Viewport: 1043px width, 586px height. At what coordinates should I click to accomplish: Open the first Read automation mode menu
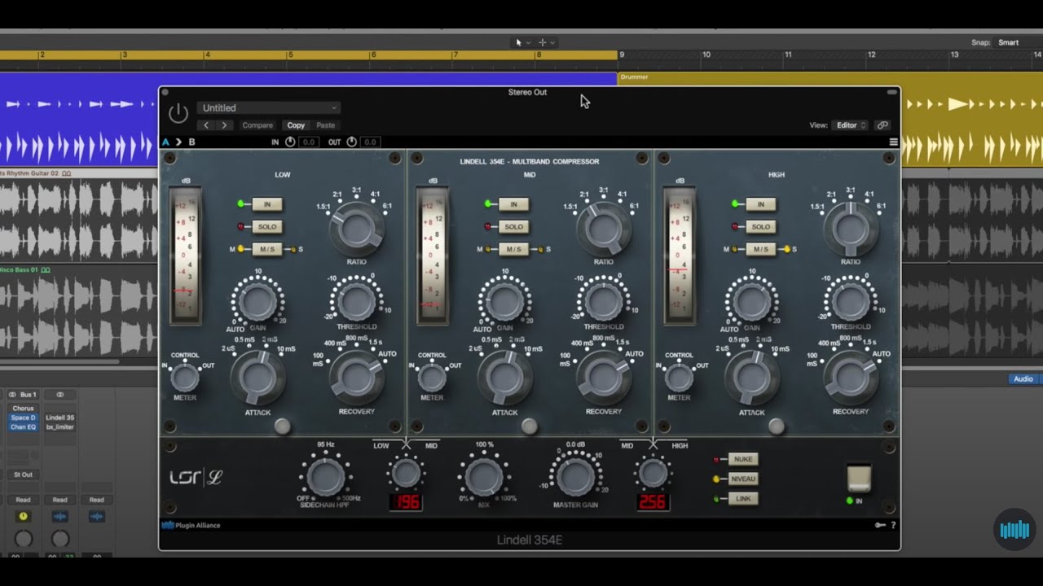tap(23, 500)
